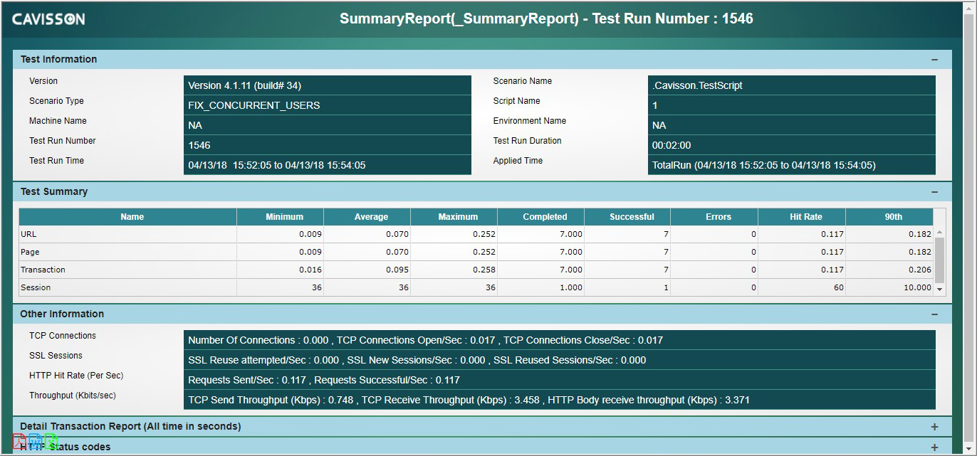
Task: Collapse the Test Summary section
Action: click(x=934, y=192)
